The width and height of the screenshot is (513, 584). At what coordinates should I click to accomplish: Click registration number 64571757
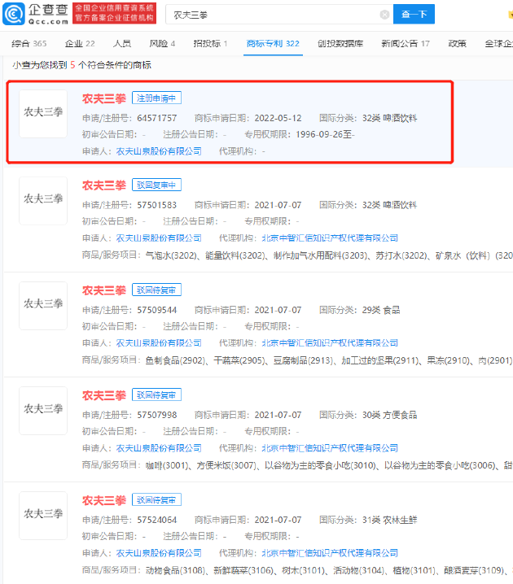point(157,119)
